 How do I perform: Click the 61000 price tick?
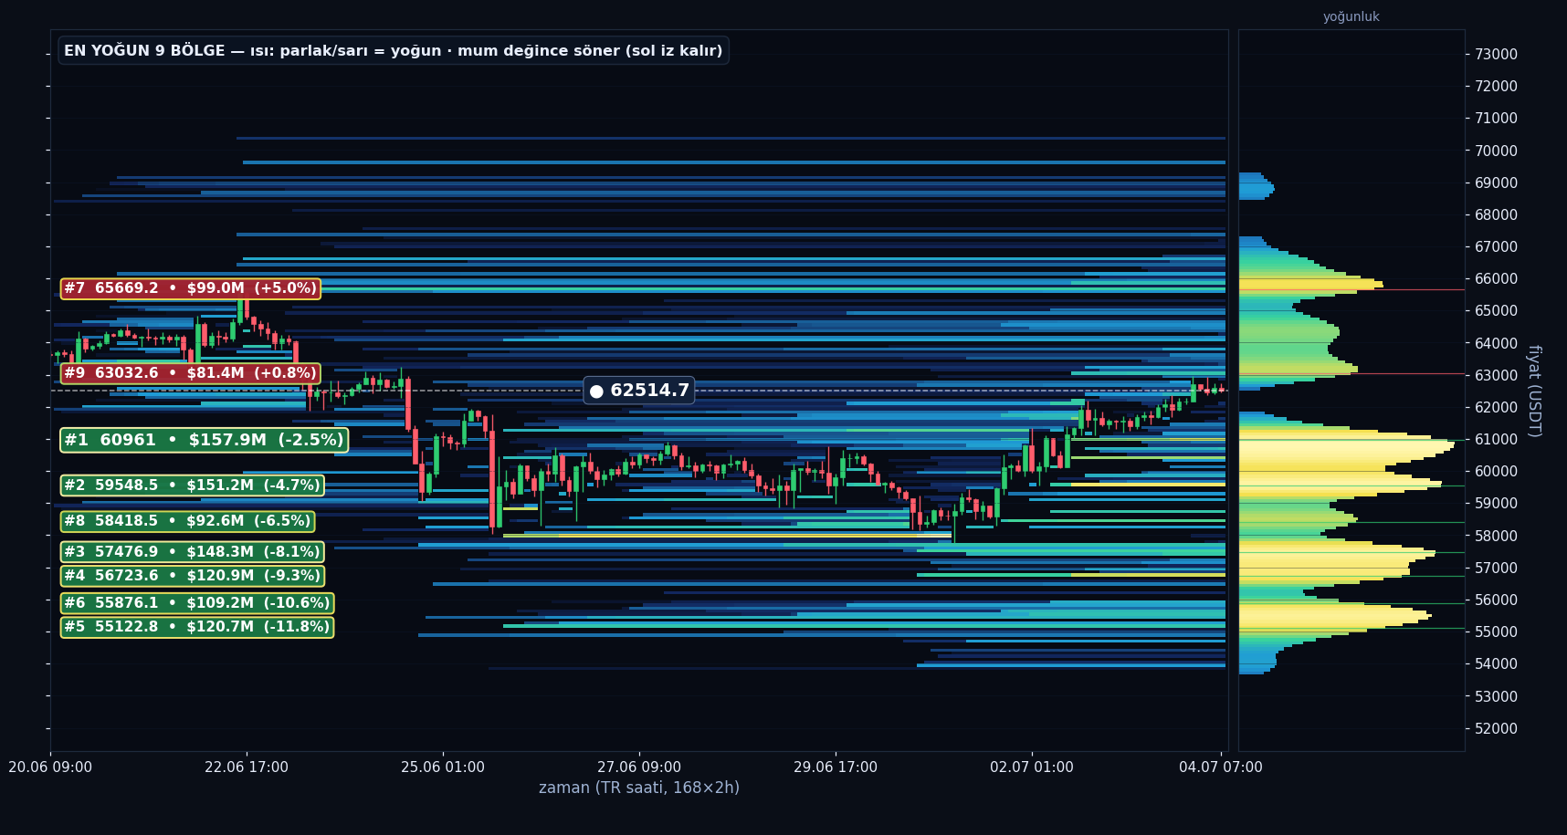point(1496,439)
